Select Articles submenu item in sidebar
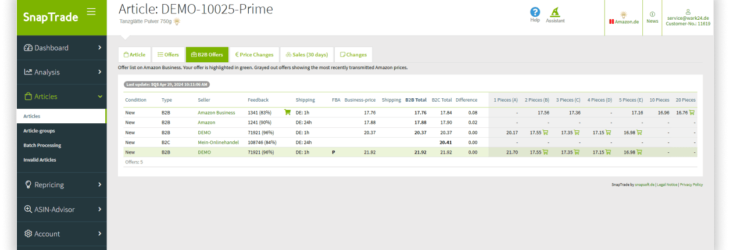730x250 pixels. click(x=32, y=116)
